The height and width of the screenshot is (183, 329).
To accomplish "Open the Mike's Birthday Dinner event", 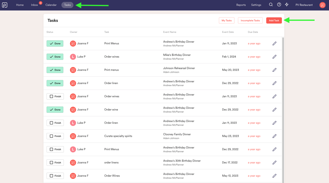I will point(177,55).
